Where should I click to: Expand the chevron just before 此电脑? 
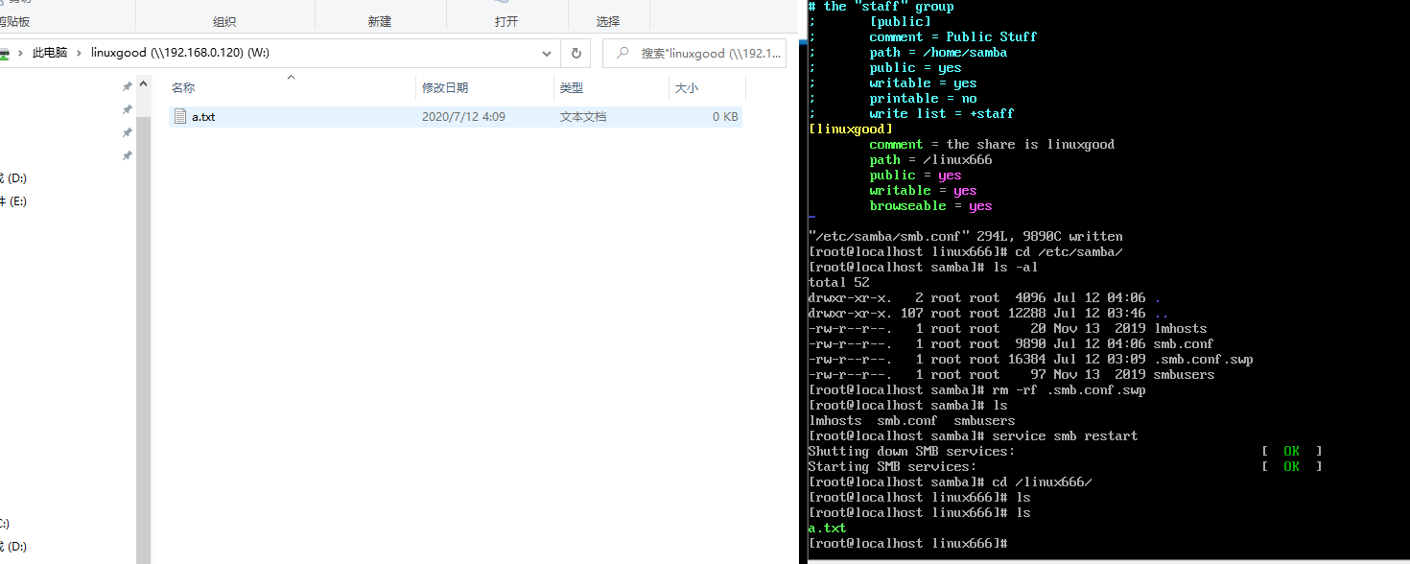[21, 54]
